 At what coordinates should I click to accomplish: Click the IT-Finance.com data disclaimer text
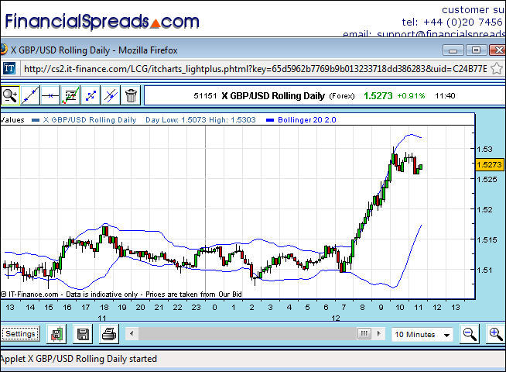pos(121,294)
